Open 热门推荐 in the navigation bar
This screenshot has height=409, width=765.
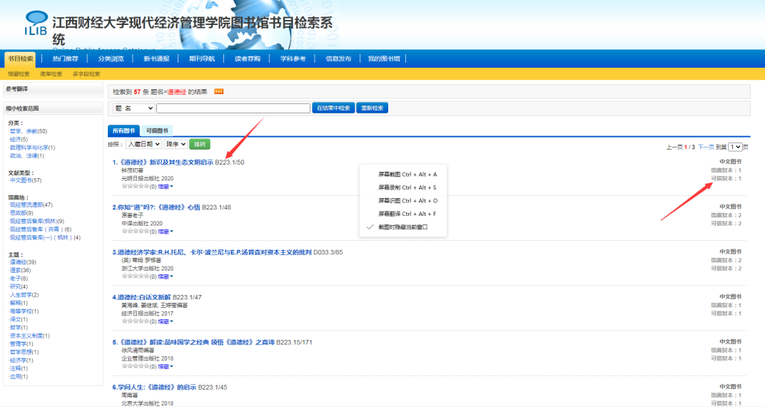coord(65,58)
